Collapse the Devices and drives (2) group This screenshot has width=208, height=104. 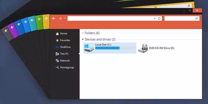(83, 39)
